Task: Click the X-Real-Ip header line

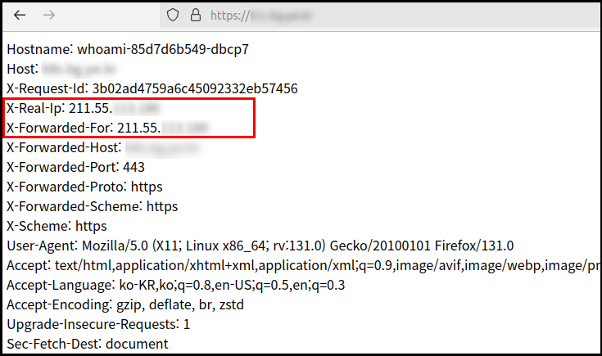Action: [82, 108]
